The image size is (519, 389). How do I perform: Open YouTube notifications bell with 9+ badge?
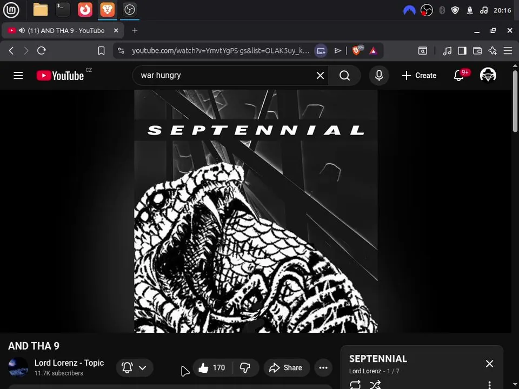coord(459,76)
